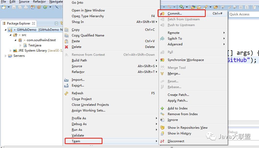Click into the Quick Access field
Image resolution: width=259 pixels, height=148 pixels.
click(244, 14)
